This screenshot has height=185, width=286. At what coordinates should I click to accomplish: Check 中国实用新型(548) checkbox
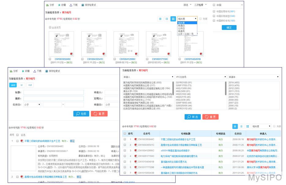(214, 16)
